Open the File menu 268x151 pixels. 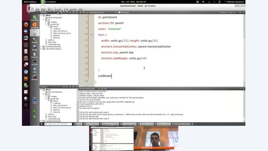(x=32, y=9)
